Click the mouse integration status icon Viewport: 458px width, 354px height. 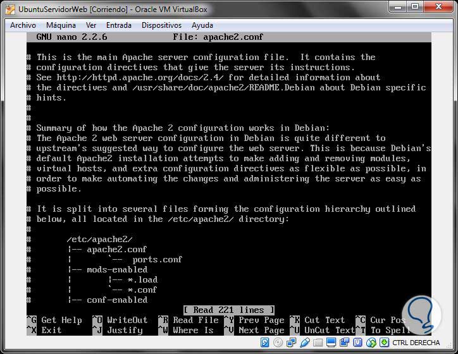371,343
